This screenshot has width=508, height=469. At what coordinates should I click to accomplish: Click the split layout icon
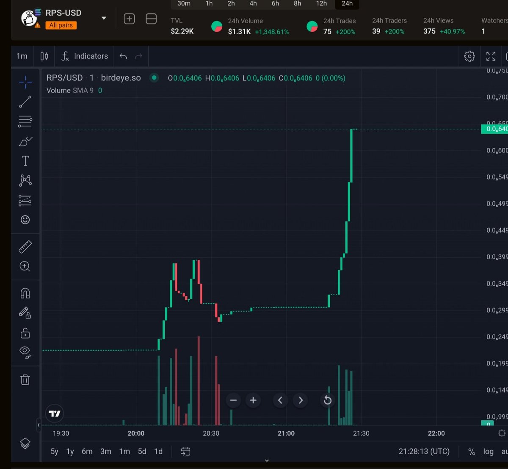tap(151, 19)
